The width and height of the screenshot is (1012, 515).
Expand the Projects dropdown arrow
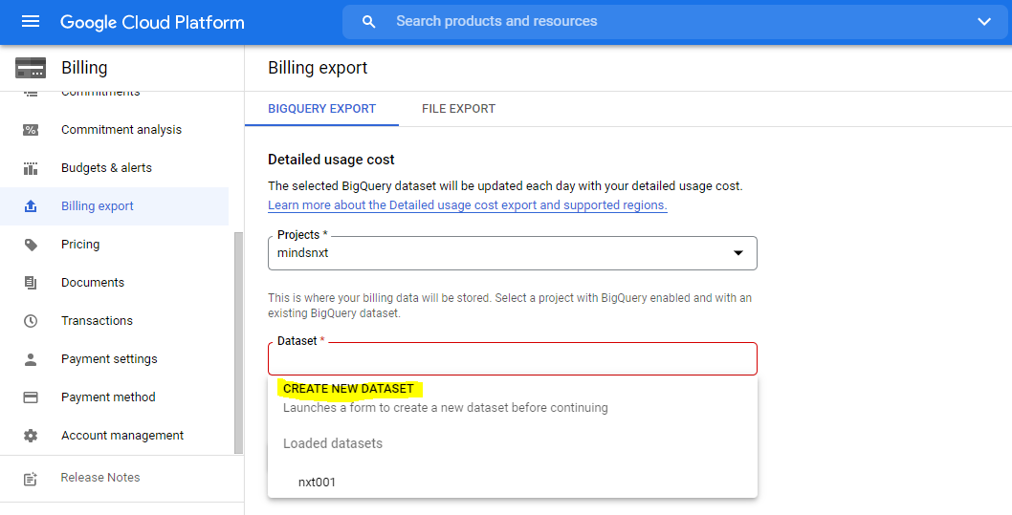pos(737,253)
